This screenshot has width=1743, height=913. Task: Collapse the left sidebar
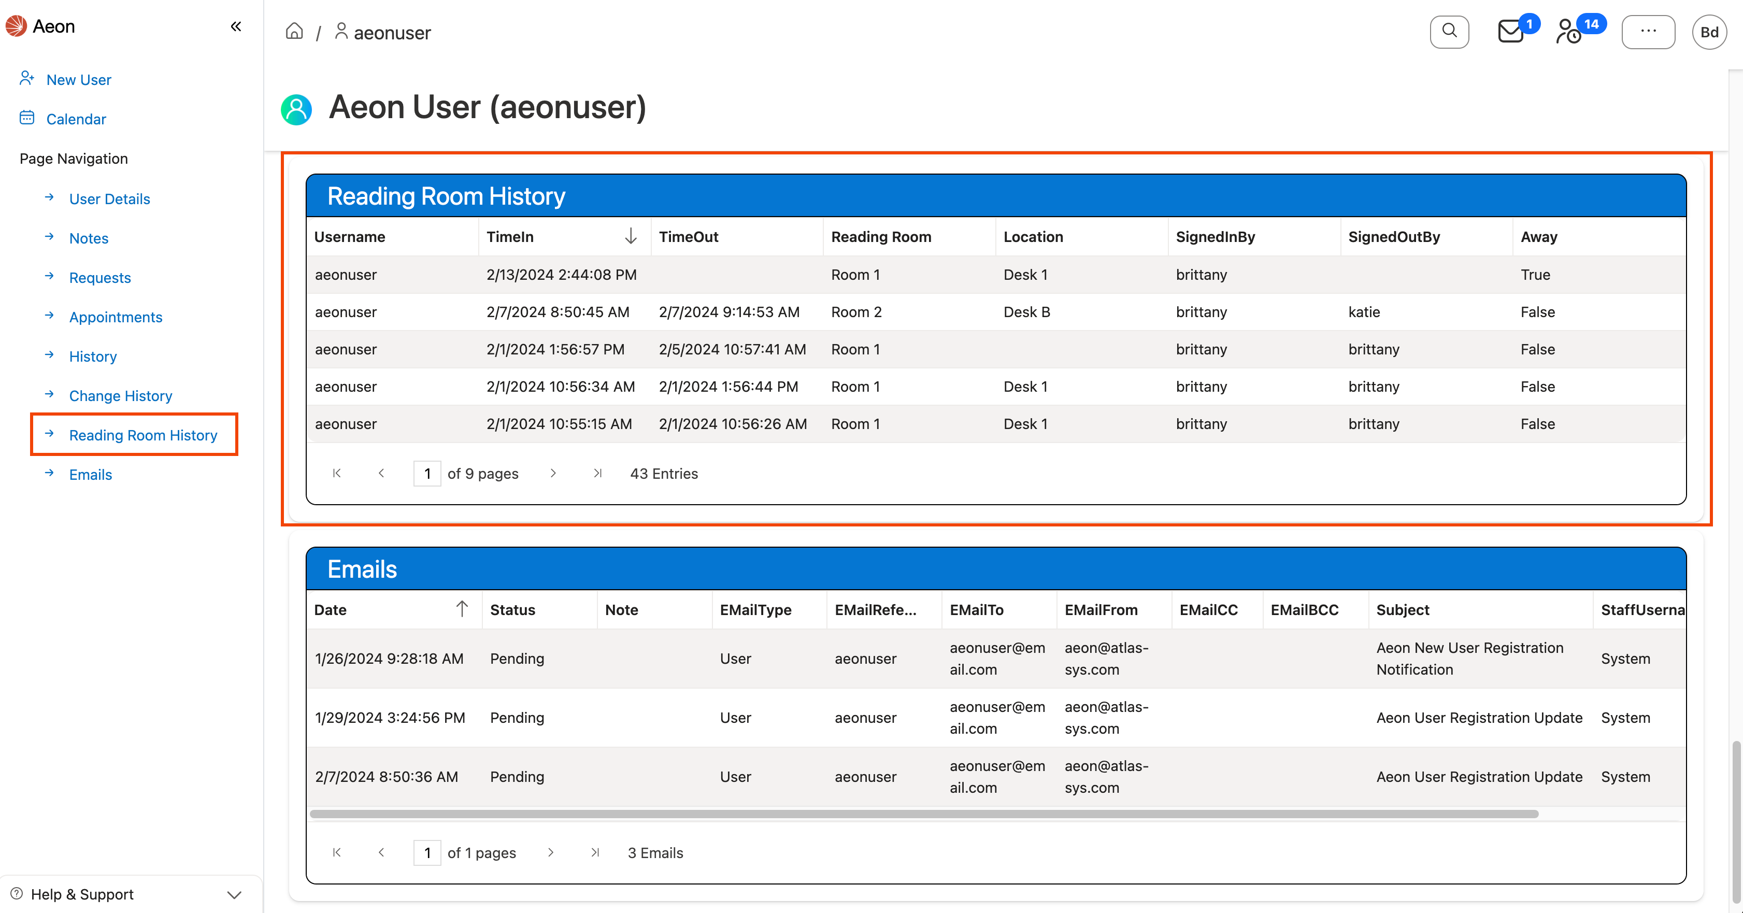click(236, 26)
